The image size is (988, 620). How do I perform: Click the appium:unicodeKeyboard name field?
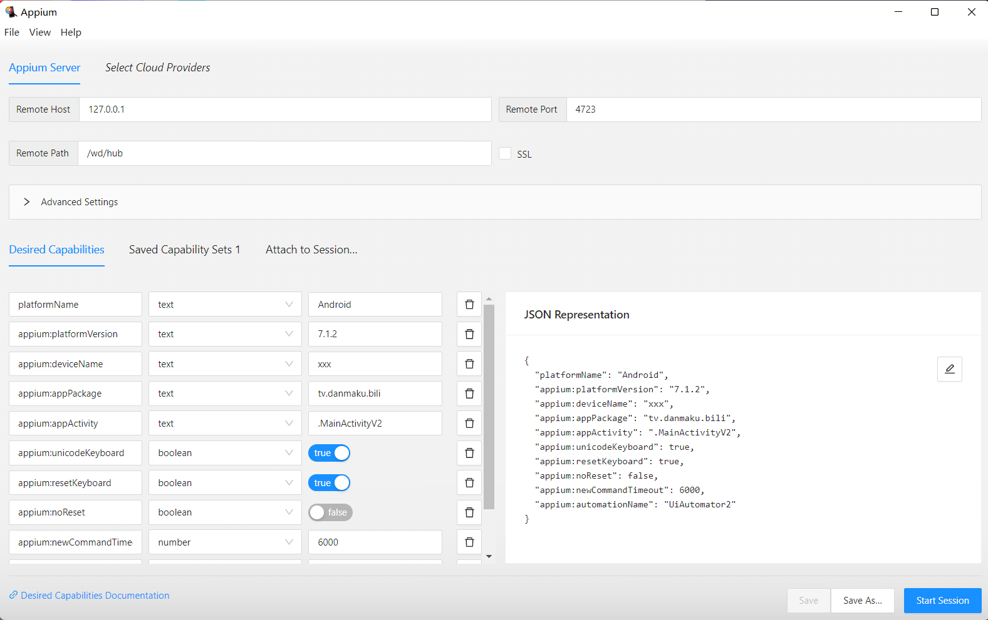coord(75,453)
